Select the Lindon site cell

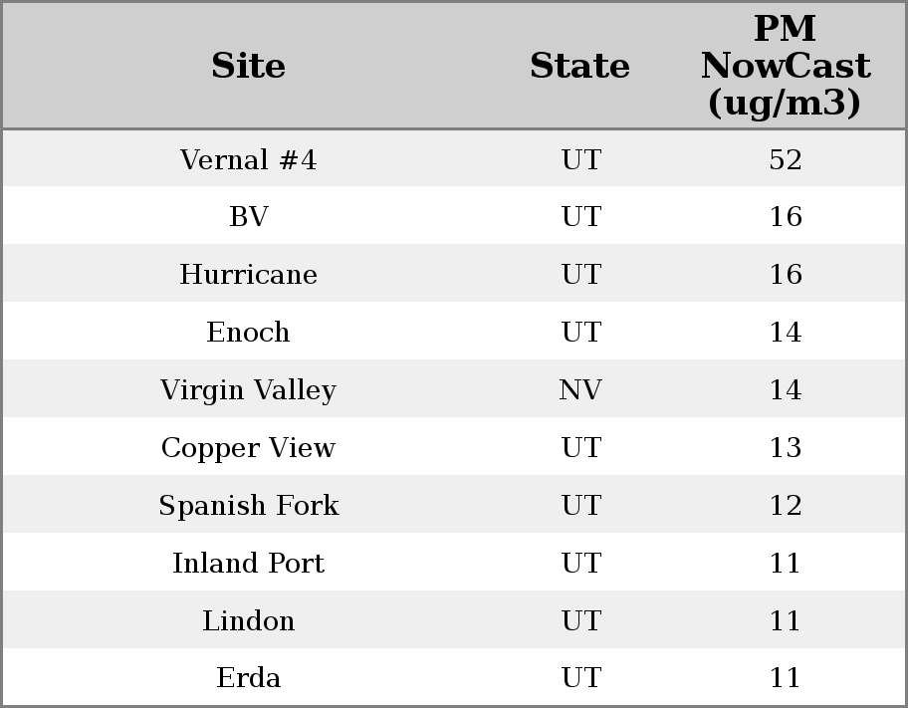point(248,621)
